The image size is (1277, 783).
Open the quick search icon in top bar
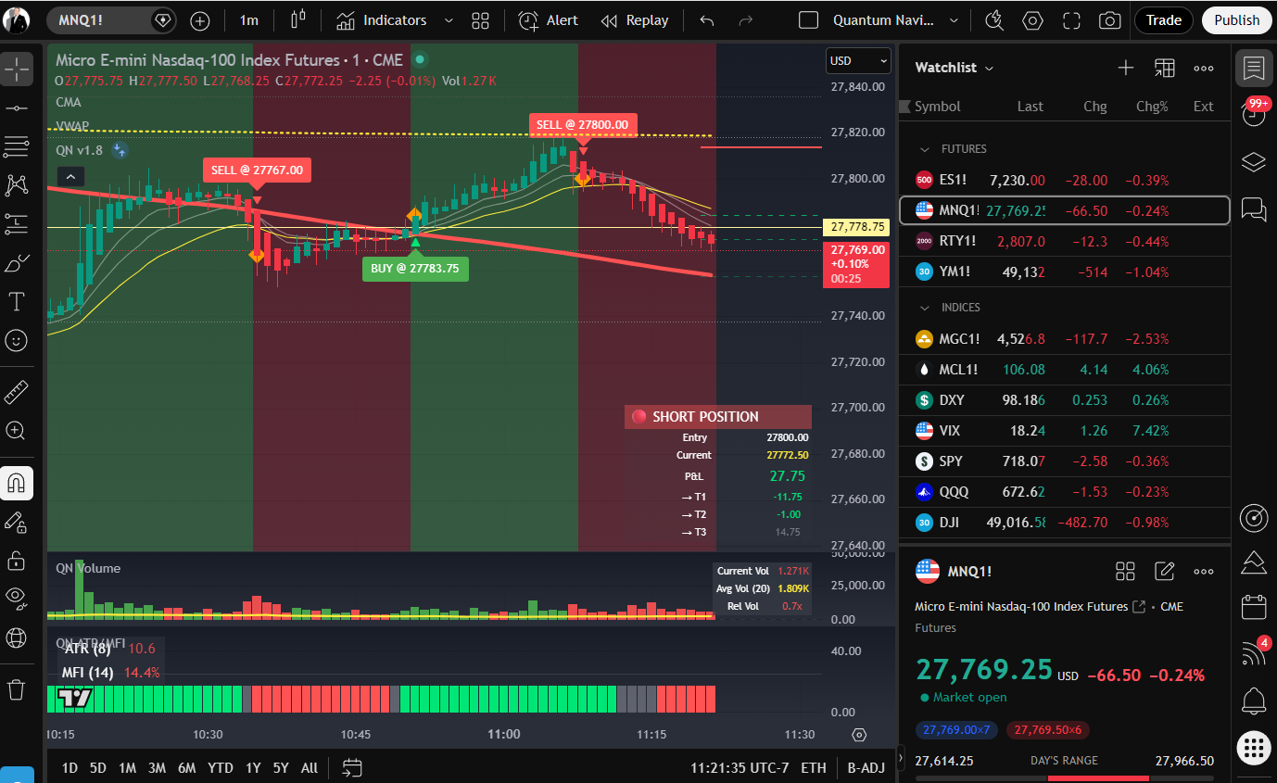(995, 20)
